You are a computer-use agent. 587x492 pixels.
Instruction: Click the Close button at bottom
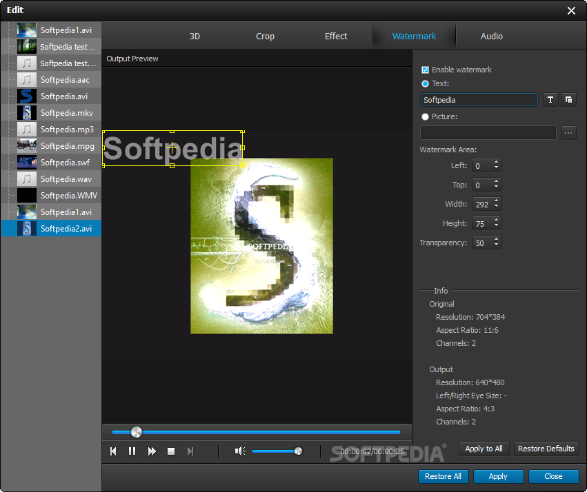(553, 476)
